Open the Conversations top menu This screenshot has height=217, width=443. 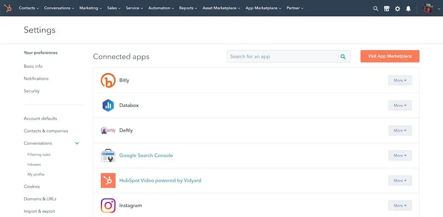[x=59, y=8]
